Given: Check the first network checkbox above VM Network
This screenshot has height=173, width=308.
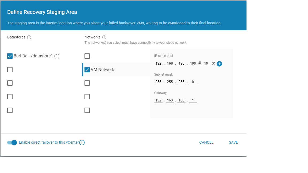Looking at the screenshot, I should (x=87, y=56).
